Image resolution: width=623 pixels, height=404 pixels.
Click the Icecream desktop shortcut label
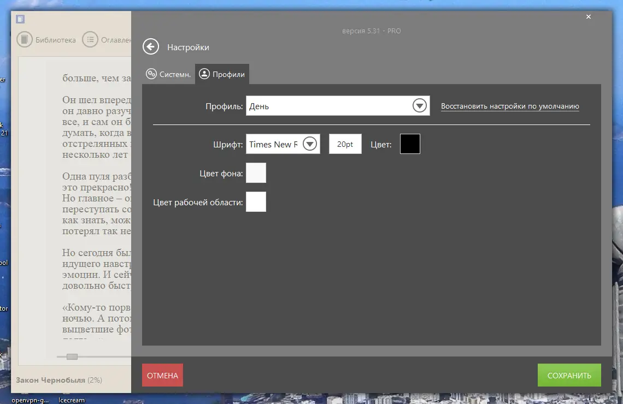click(72, 400)
